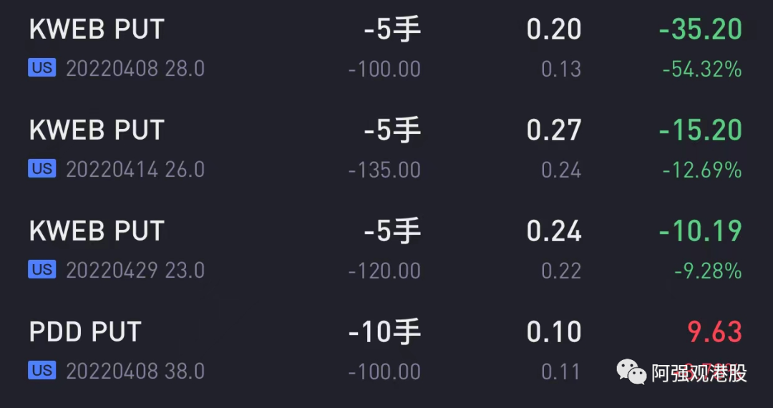The width and height of the screenshot is (773, 408).
Task: Click the -10手 quantity of PDD PUT
Action: point(384,331)
